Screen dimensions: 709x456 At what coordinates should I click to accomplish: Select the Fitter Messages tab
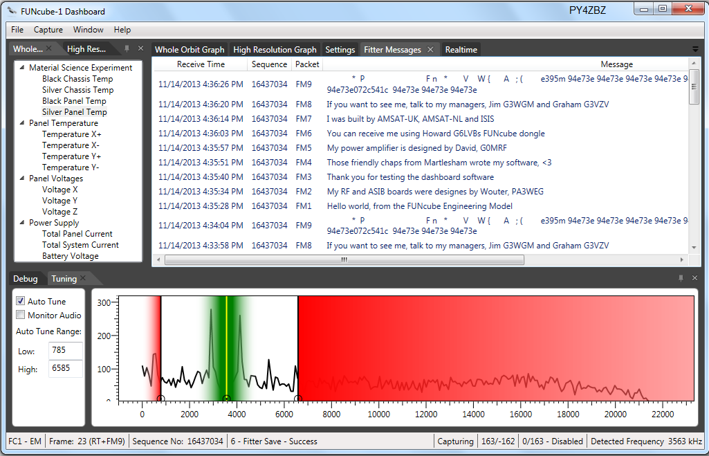392,49
